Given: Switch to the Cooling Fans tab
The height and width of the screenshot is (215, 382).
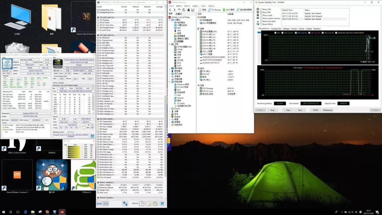Looking at the screenshot, I should point(276,29).
